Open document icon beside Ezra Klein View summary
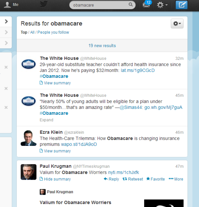This screenshot has width=199, height=207. click(x=41, y=151)
